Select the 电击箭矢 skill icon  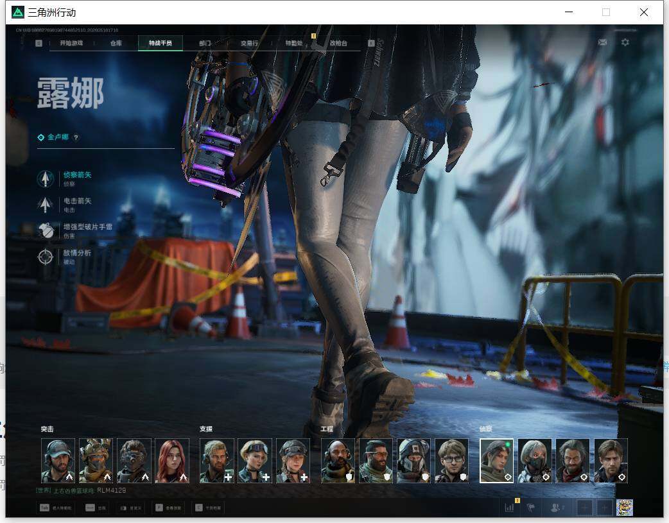(45, 205)
